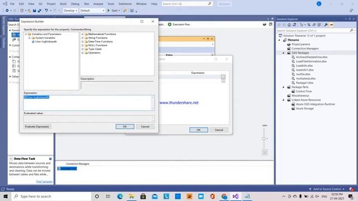Click the taskbar search box
Image resolution: width=358 pixels, height=201 pixels.
51,196
